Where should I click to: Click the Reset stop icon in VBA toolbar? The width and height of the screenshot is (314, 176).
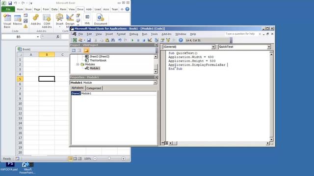click(x=144, y=40)
